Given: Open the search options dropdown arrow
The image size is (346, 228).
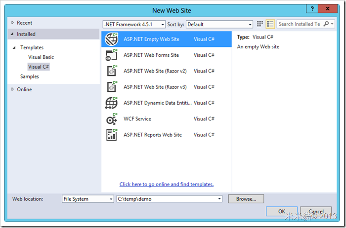Looking at the screenshot, I should coord(332,24).
